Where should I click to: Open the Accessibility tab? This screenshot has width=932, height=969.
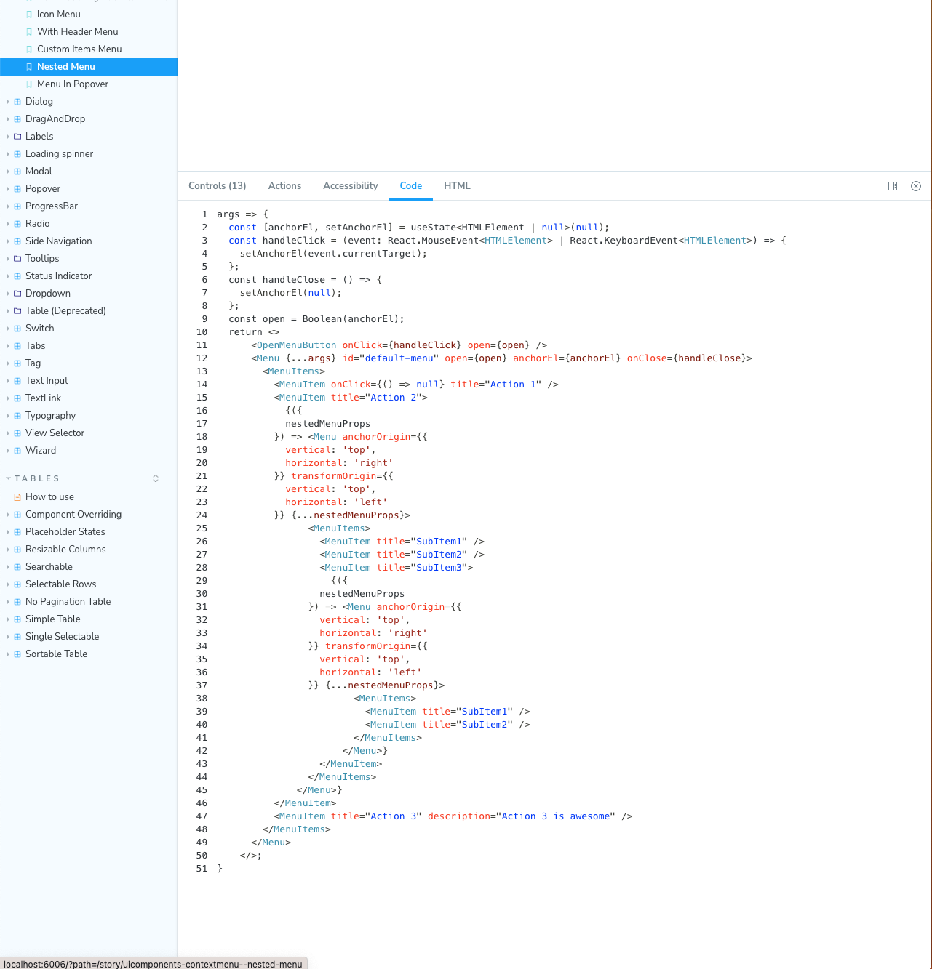[x=350, y=185]
